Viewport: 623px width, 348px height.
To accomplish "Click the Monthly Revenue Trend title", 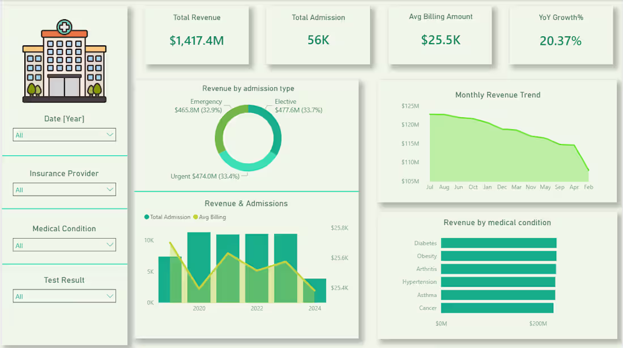I will [498, 95].
